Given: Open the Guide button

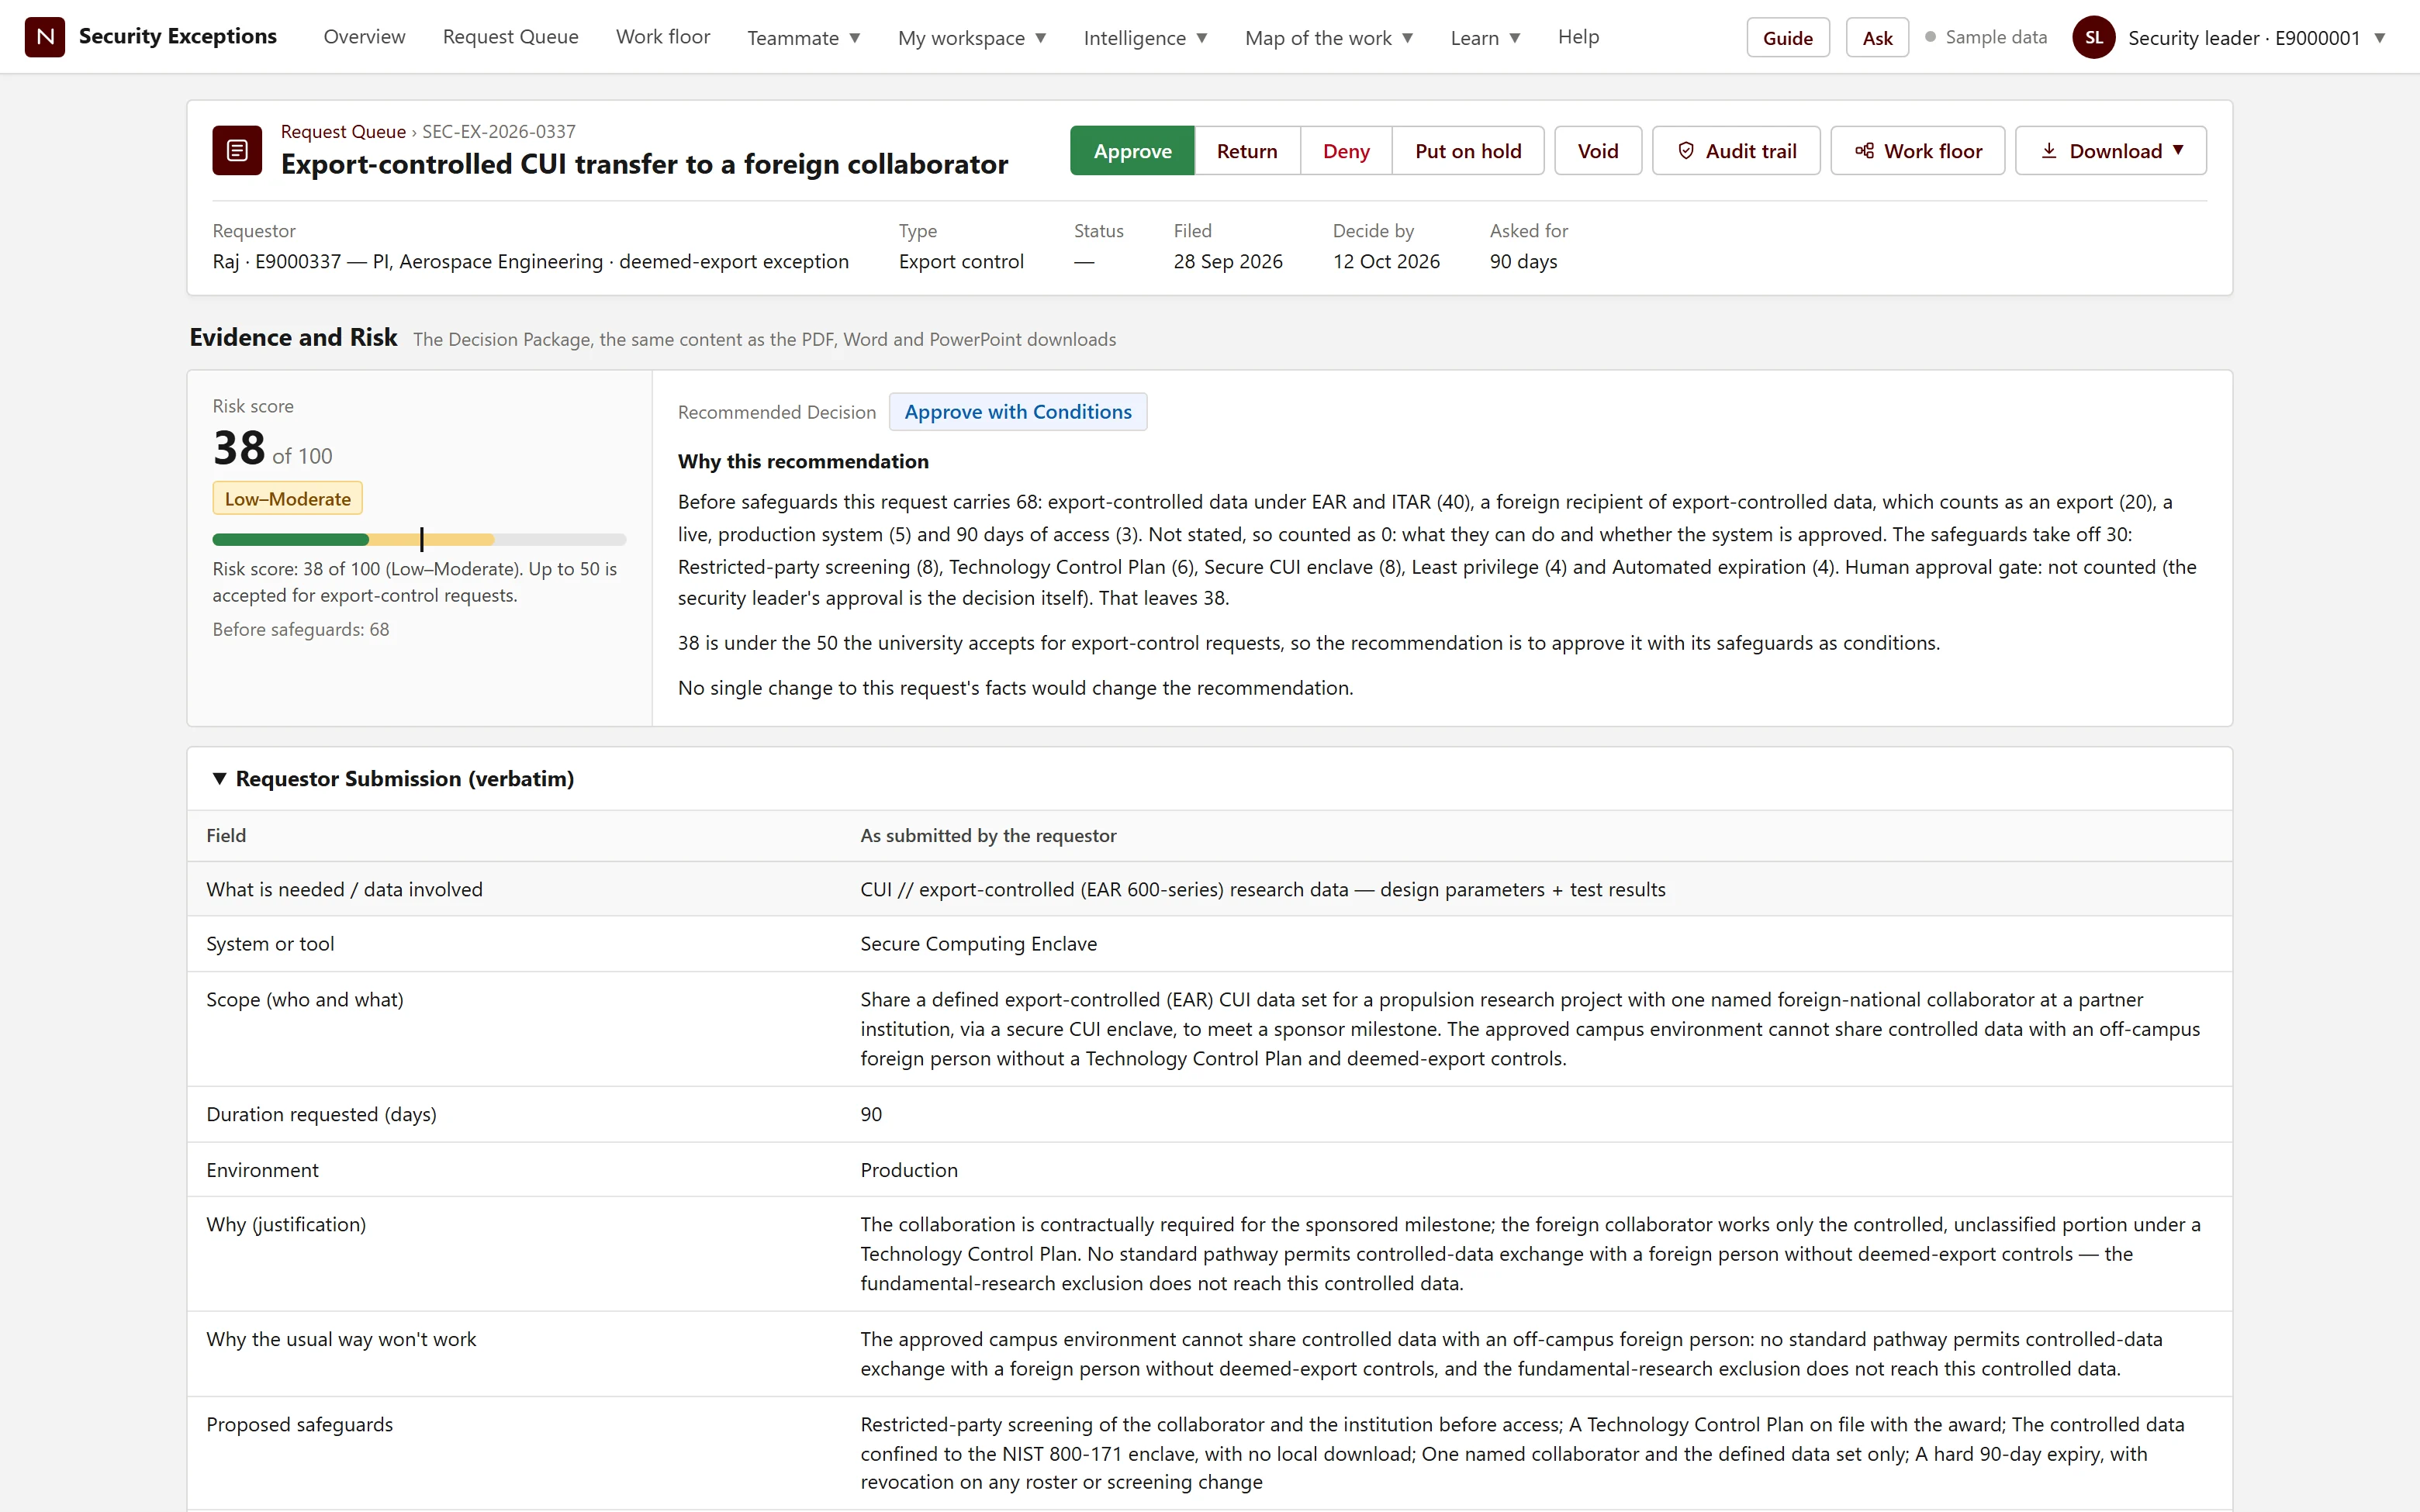Looking at the screenshot, I should [x=1787, y=38].
